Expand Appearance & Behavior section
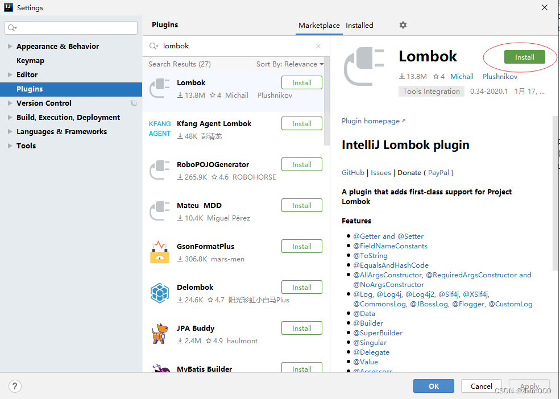This screenshot has height=399, width=560. point(10,46)
